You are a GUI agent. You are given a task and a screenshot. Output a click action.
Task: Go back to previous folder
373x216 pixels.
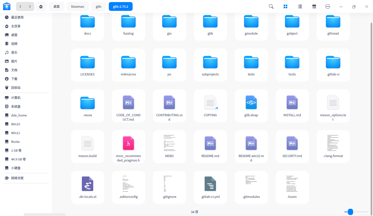coord(20,6)
